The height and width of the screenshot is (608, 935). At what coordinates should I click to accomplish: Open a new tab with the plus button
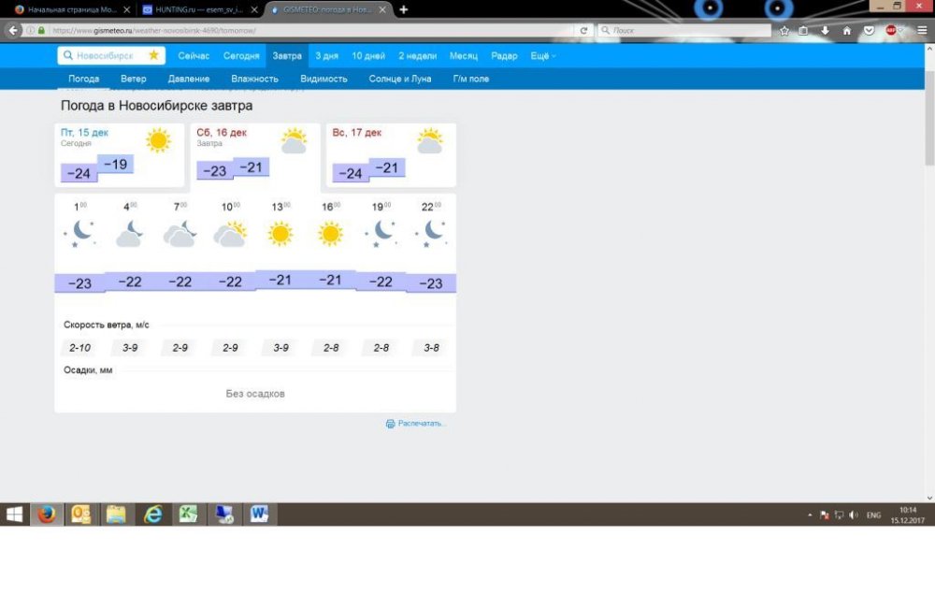coord(404,9)
